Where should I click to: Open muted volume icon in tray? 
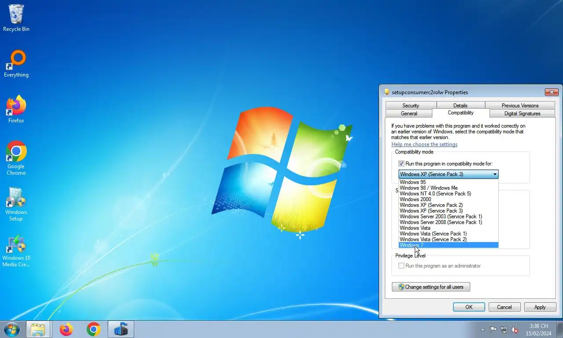(x=515, y=330)
